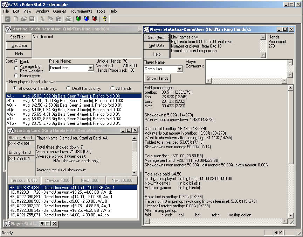Expand Player Name dropdown in Player Statistics window
The width and height of the screenshot is (303, 237).
point(179,69)
